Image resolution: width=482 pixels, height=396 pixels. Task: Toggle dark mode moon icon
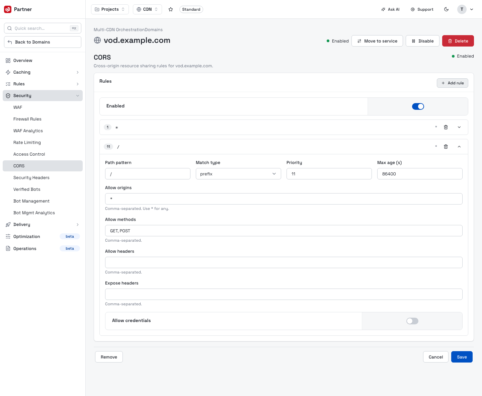pos(446,9)
